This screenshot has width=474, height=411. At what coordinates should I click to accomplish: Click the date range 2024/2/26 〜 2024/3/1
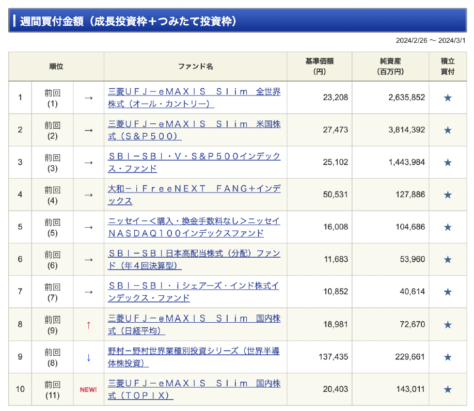(431, 40)
